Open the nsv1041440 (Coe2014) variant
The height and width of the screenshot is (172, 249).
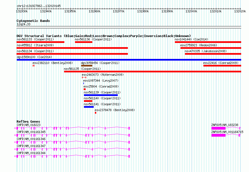(192, 39)
